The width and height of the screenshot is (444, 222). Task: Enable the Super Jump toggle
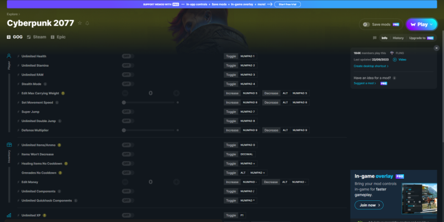click(x=127, y=112)
